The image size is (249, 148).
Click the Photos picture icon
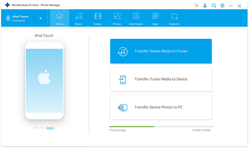pos(117,16)
